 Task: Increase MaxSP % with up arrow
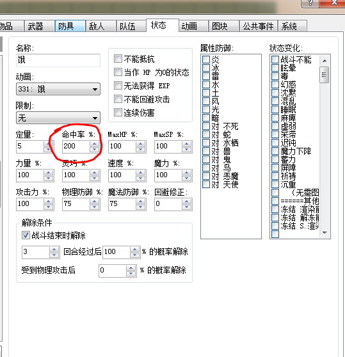pos(186,144)
